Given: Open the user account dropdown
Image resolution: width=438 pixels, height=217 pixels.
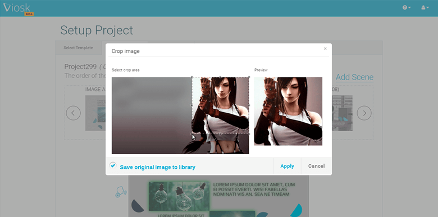Looking at the screenshot, I should click(425, 7).
